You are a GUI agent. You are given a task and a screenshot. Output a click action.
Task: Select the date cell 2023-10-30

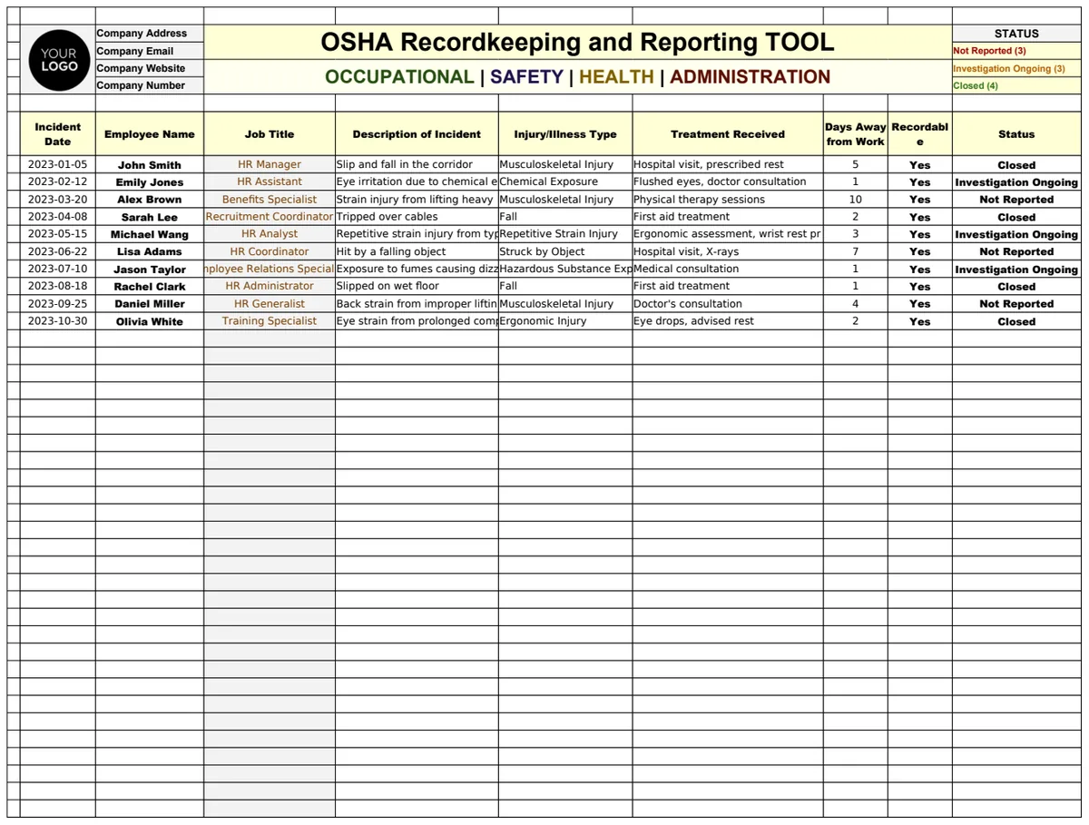[x=58, y=321]
